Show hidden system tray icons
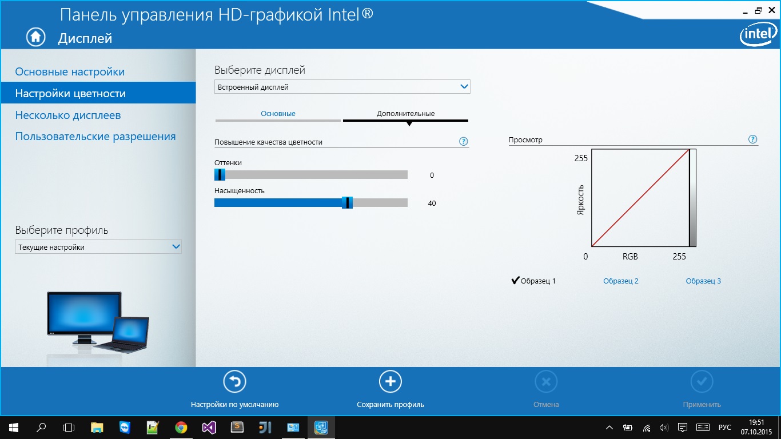 [x=610, y=427]
